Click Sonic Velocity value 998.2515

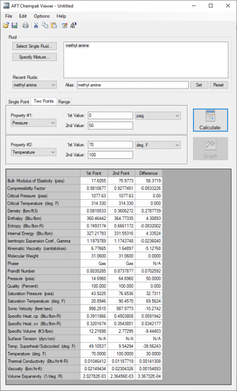(x=94, y=309)
